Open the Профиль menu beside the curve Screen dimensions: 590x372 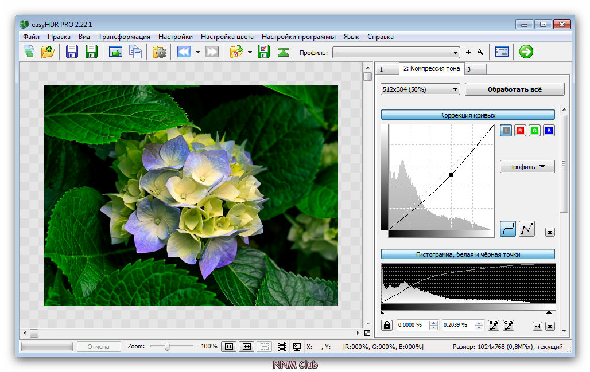(x=527, y=167)
